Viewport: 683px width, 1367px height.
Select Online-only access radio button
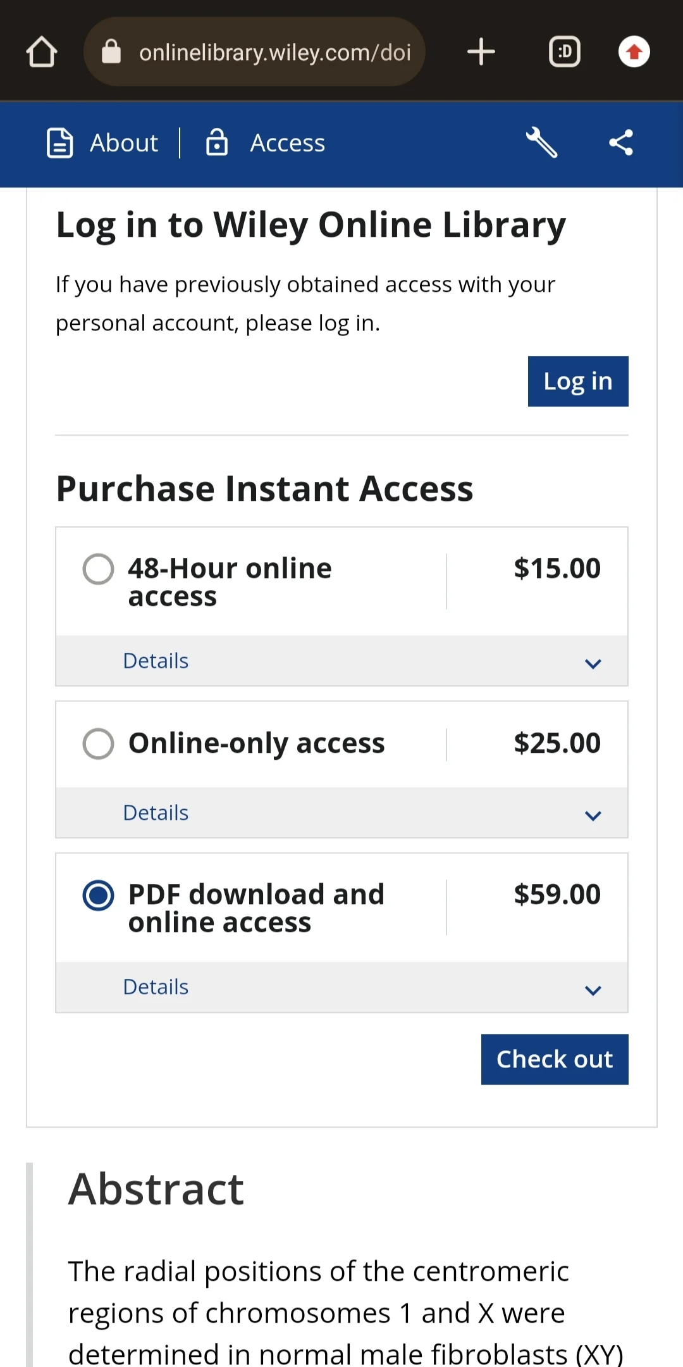pos(99,743)
